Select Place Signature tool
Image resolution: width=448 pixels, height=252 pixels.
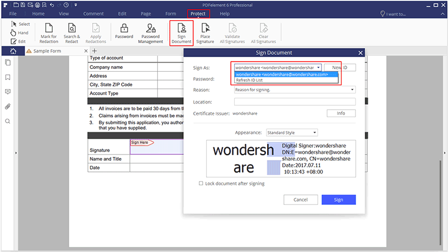(205, 33)
